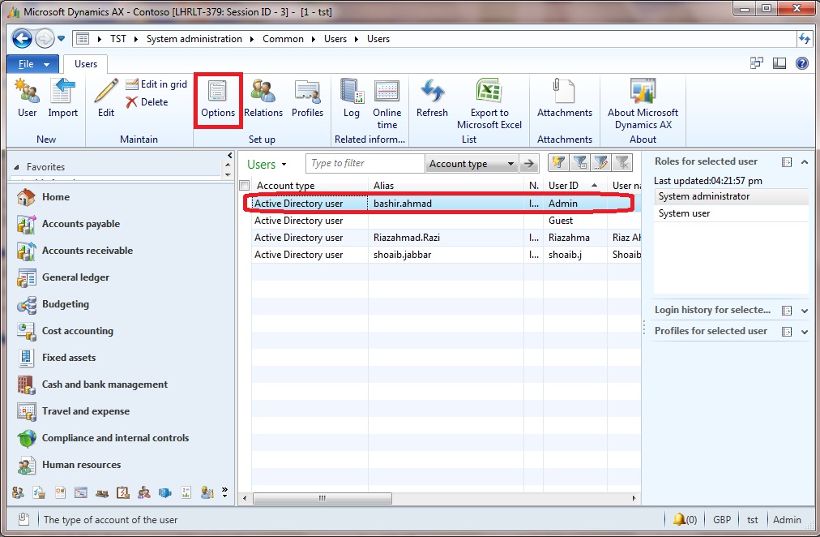820x537 pixels.
Task: Collapse the Roles for selected user pane
Action: 805,162
